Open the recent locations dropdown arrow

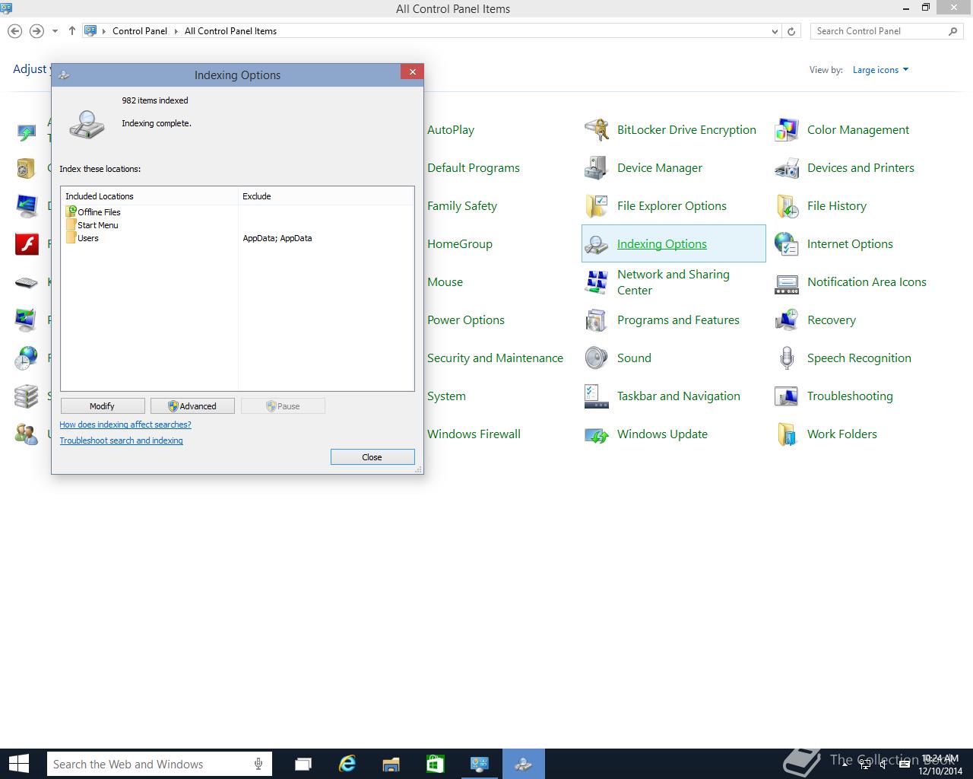click(x=55, y=31)
